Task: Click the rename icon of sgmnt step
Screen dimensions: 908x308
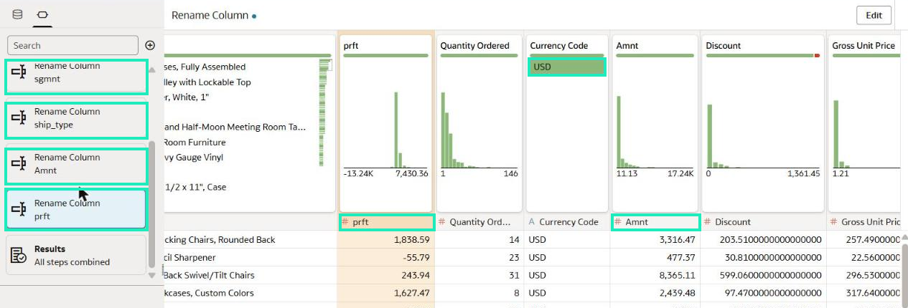Action: (x=19, y=72)
